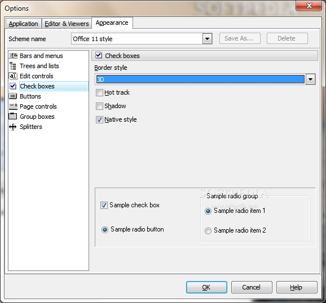
Task: Open Help for the dialog
Action: click(x=297, y=287)
